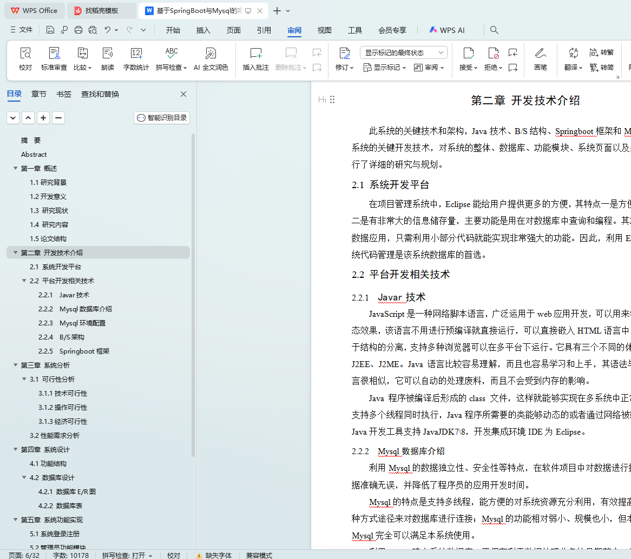Open the 显示标记 dropdown menu

(x=386, y=68)
